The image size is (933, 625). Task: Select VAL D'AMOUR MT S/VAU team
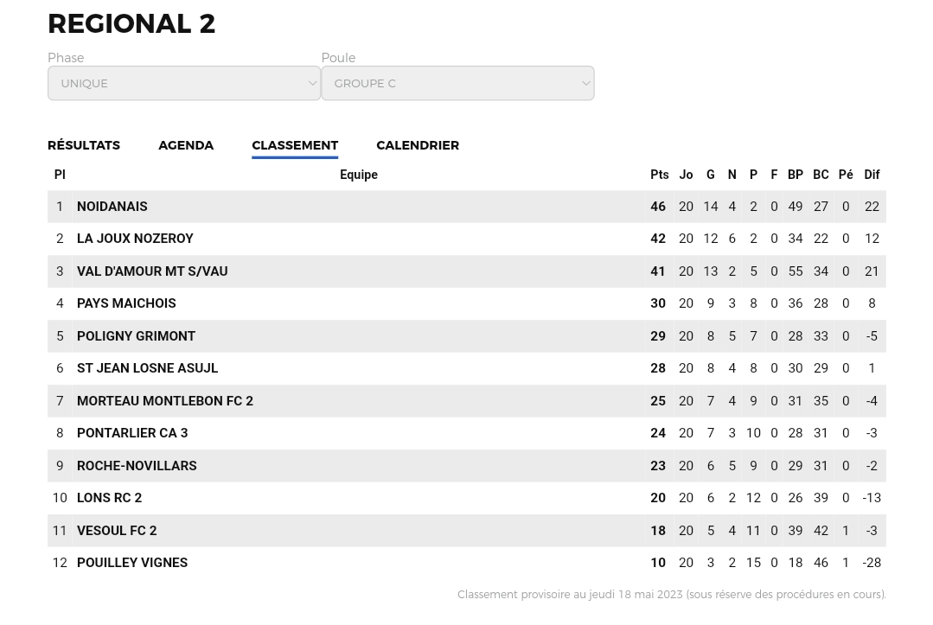coord(152,271)
